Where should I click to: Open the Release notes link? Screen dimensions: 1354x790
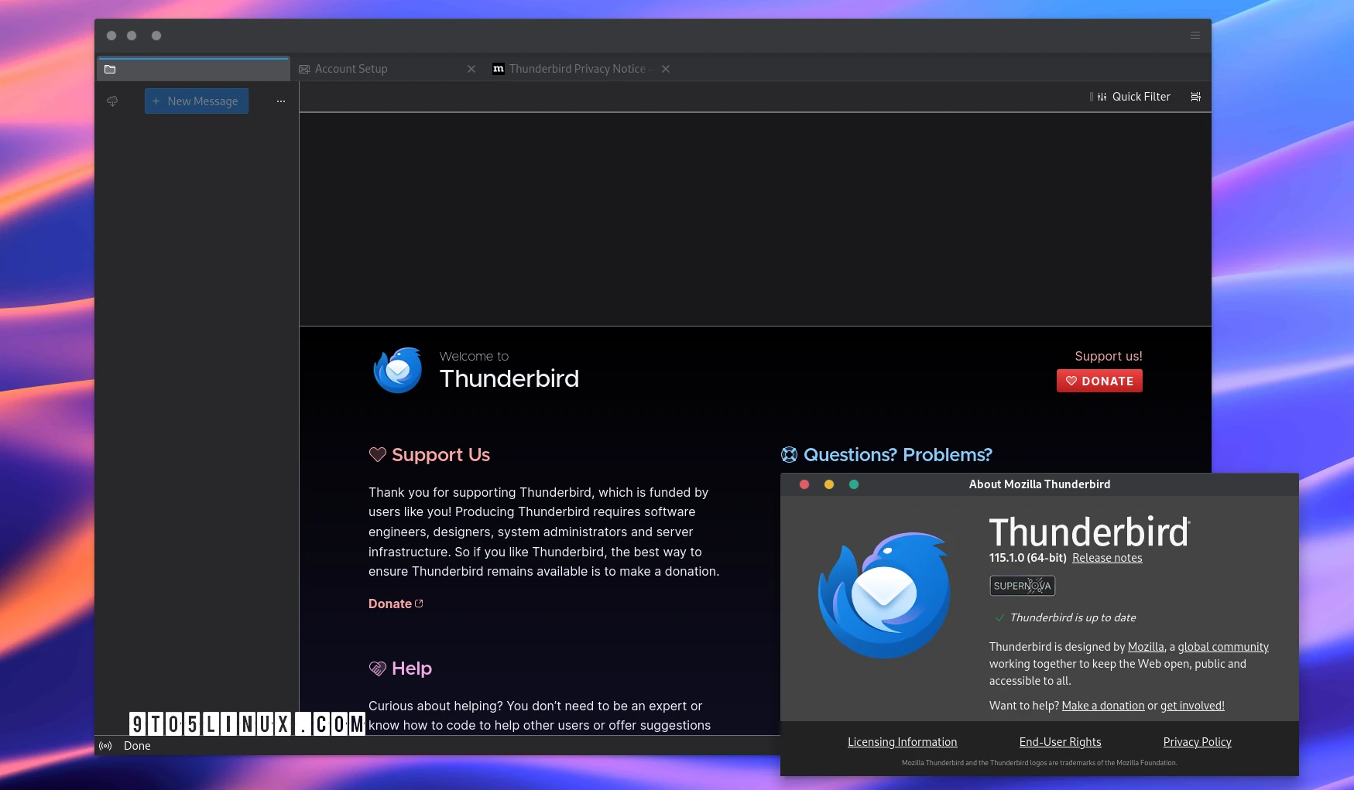point(1106,557)
